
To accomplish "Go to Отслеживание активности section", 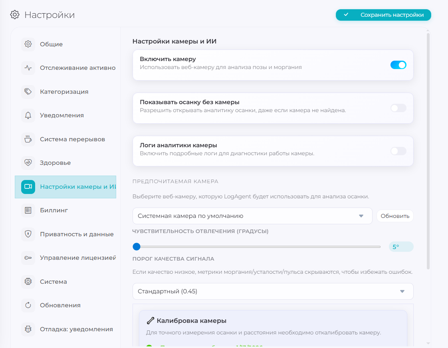I will [x=65, y=68].
